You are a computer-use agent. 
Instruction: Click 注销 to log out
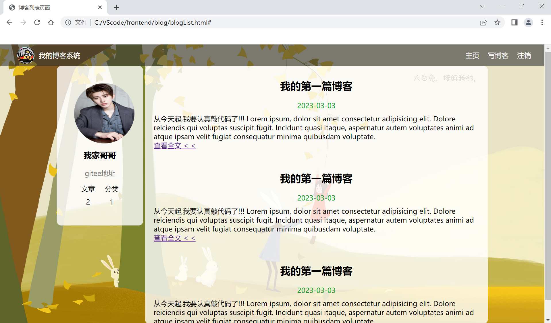coord(524,56)
